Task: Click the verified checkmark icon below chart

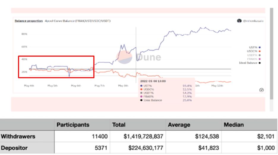Action: 262,90
